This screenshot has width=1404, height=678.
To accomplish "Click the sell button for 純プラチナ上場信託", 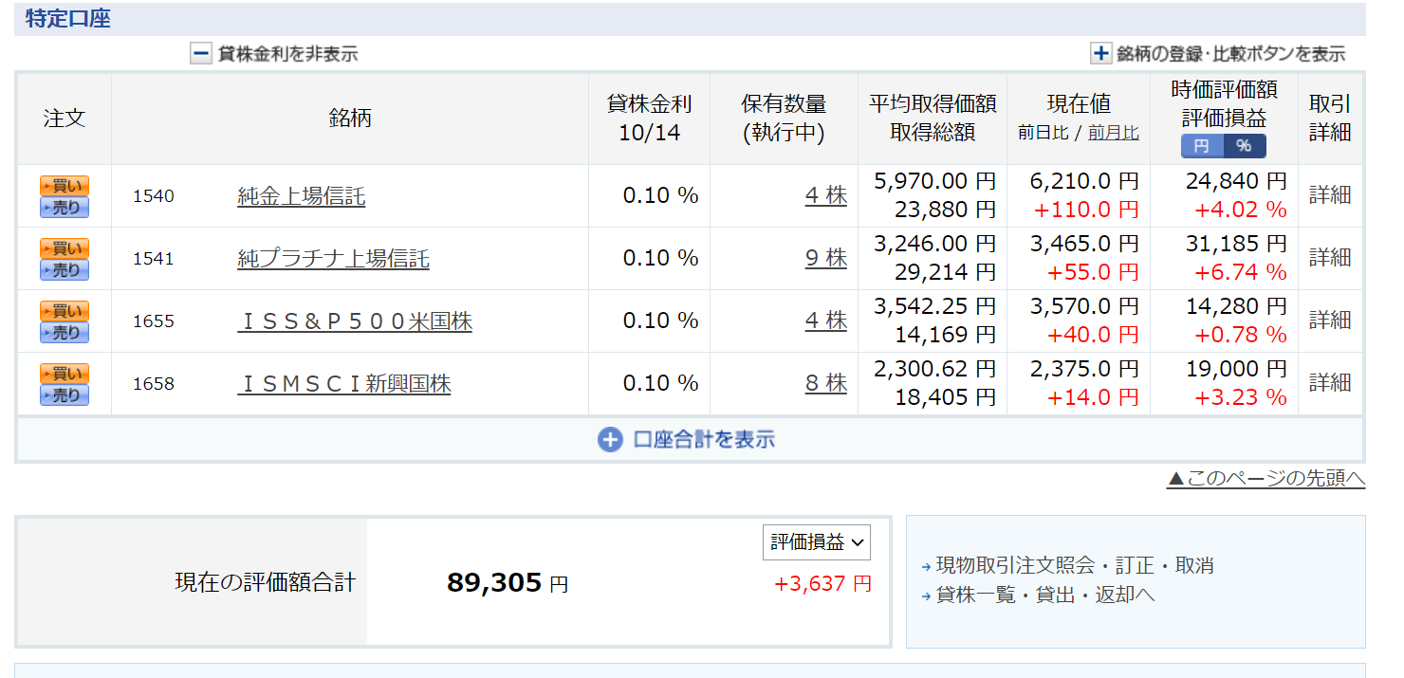I will tap(65, 270).
